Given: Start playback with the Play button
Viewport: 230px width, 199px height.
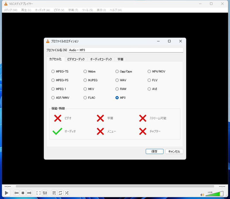Looking at the screenshot, I should (x=6, y=193).
